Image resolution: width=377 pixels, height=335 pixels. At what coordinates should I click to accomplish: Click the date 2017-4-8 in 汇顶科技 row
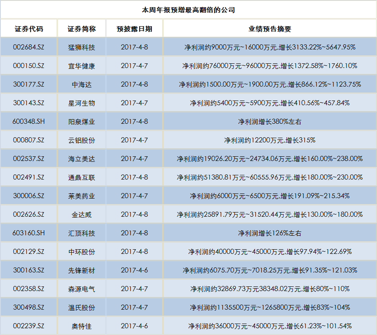pos(134,233)
